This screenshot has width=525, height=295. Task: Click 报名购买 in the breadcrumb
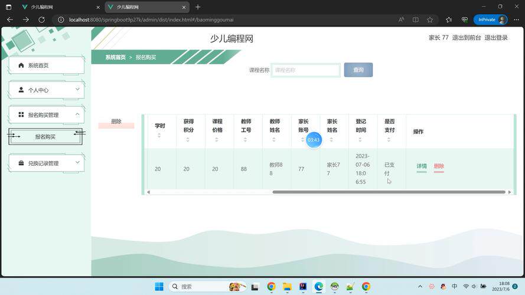tap(146, 58)
